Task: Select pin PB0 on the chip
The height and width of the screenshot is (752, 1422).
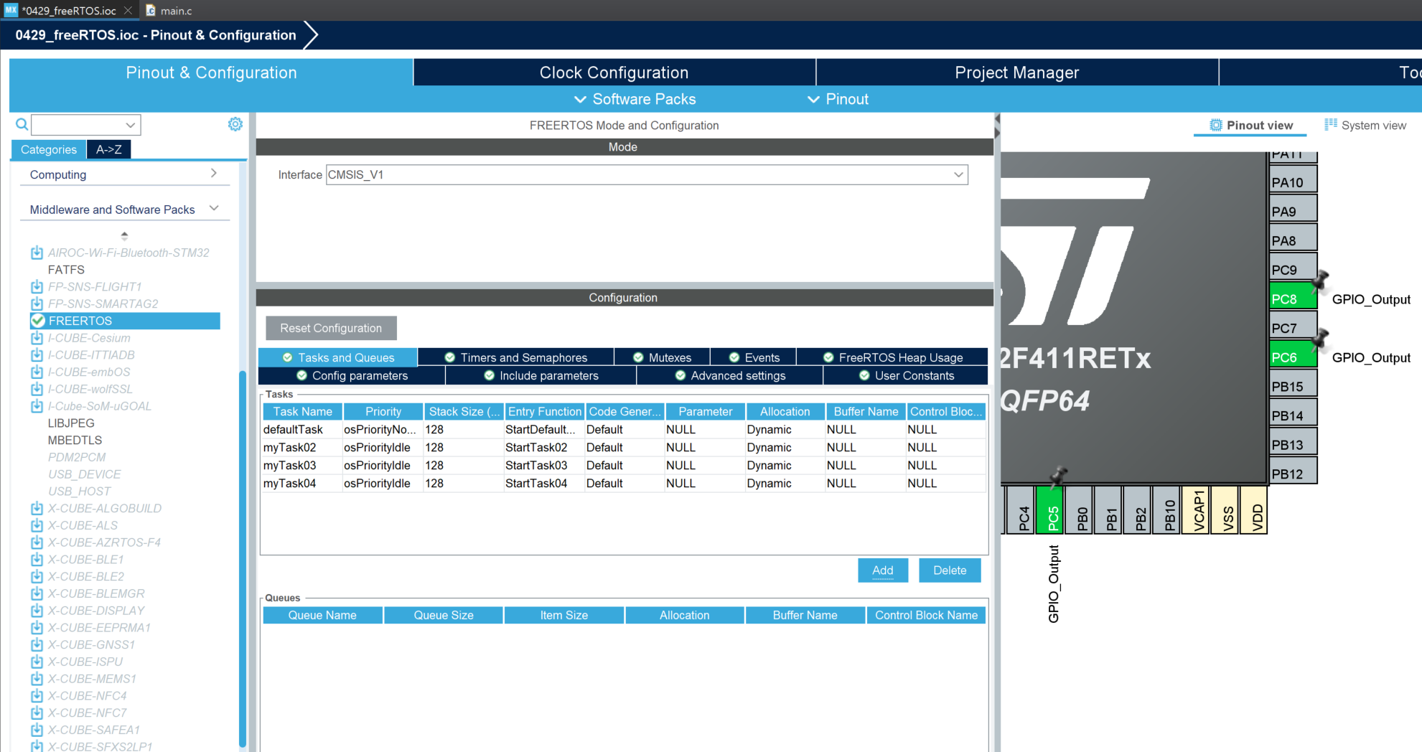Action: pyautogui.click(x=1080, y=510)
